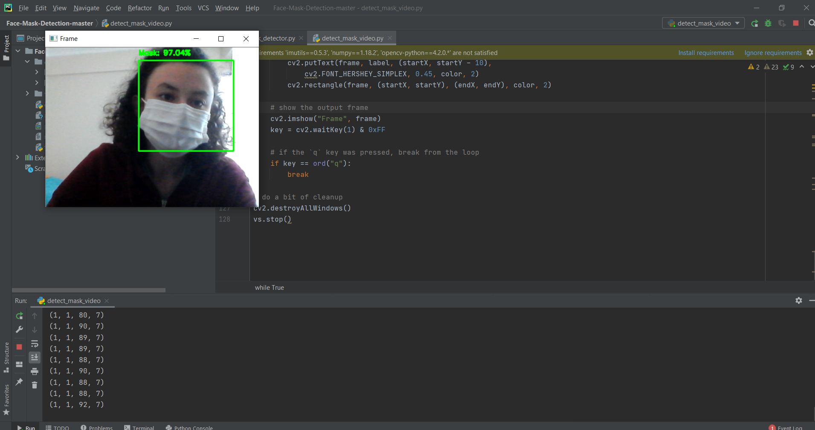Click the Ignore requirements link
Viewport: 815px width, 430px height.
tap(773, 53)
